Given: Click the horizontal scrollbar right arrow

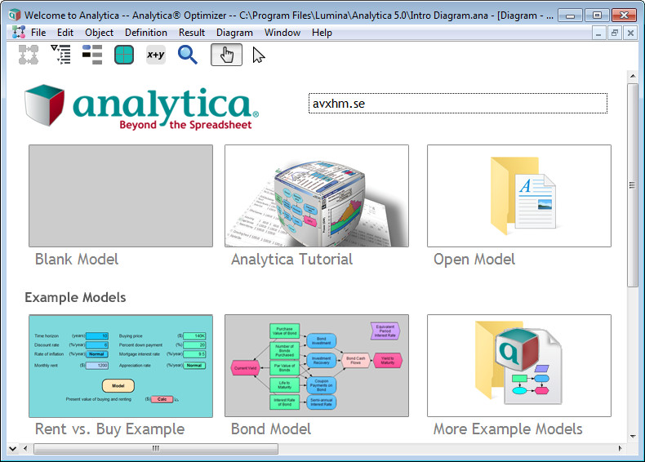Looking at the screenshot, I should pos(621,448).
